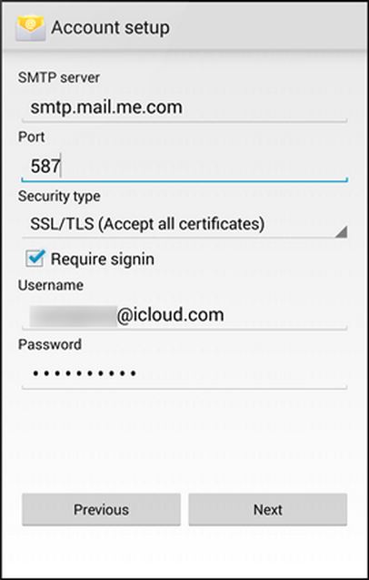This screenshot has height=580, width=369.
Task: Click the small triangle arrow of Security type
Action: pyautogui.click(x=342, y=231)
